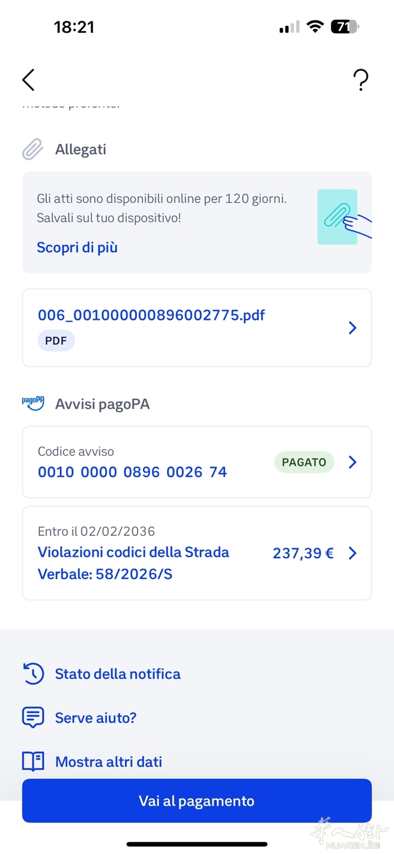Tap notice code 0010 0000 0896 0026 74

point(132,472)
